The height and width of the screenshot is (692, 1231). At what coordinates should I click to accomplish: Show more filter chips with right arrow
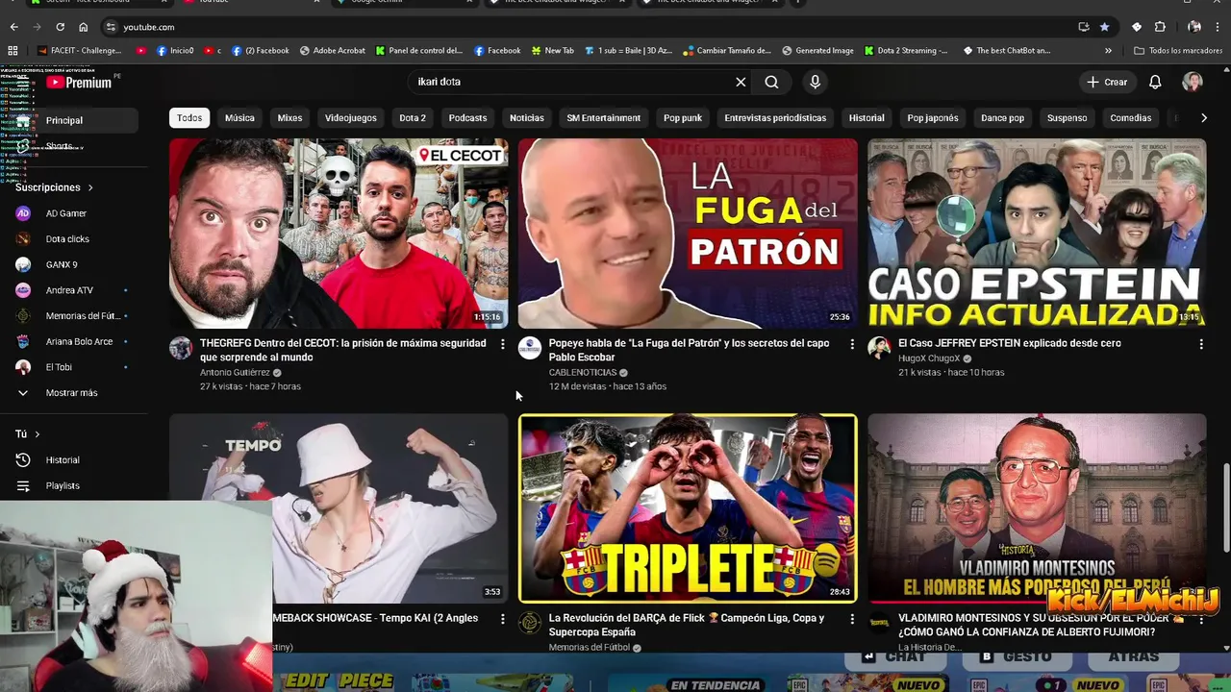click(x=1203, y=117)
